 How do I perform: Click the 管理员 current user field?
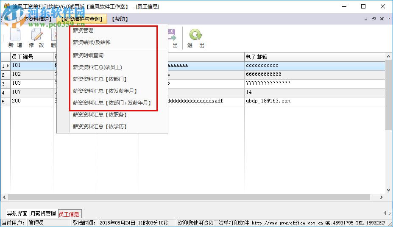[x=49, y=223]
